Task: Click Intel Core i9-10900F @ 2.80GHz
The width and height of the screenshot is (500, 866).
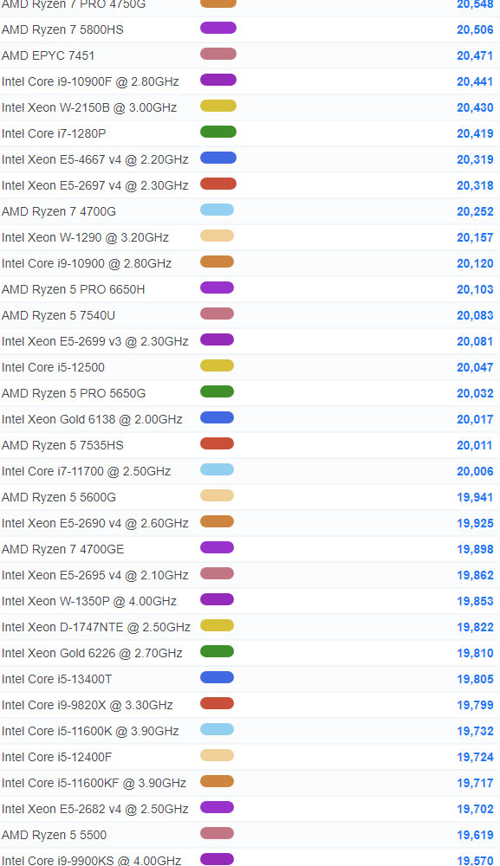Action: 90,81
